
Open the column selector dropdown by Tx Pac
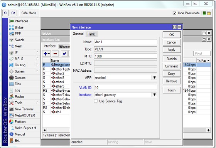[208, 60]
